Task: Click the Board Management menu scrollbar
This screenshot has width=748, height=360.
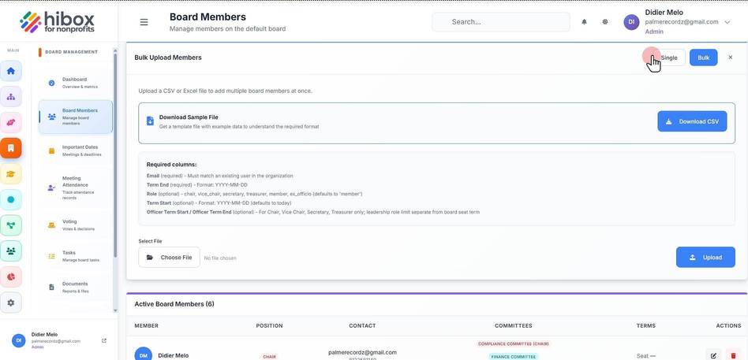Action: pos(115,154)
